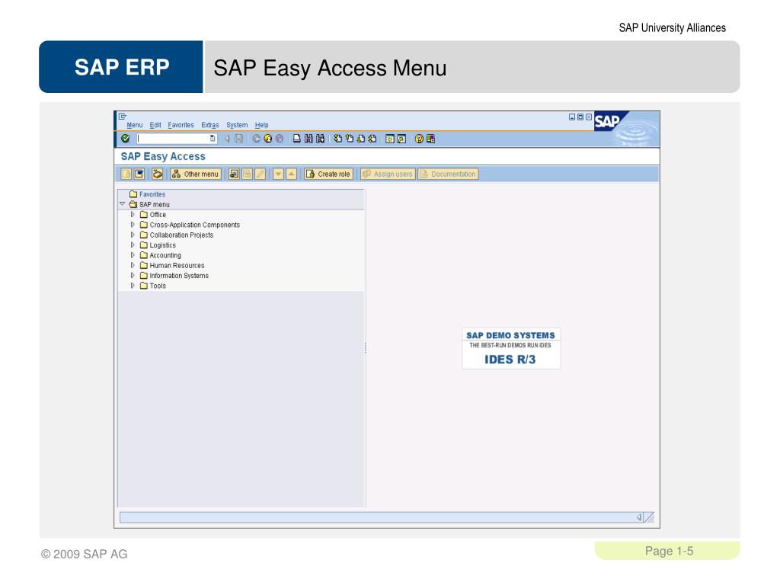This screenshot has width=780, height=585.
Task: Expand the Human Resources folder
Action: 133,266
